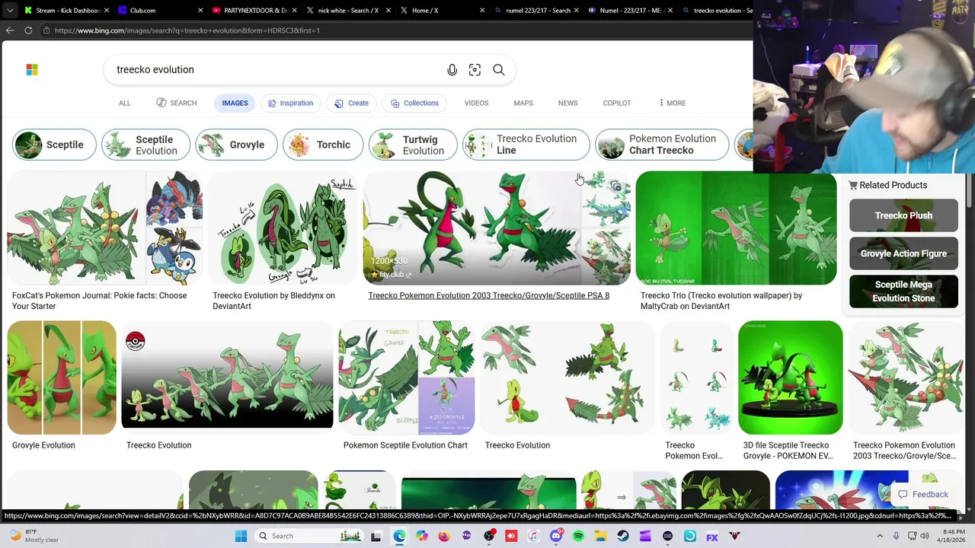Open Pokemon Sceptile Evolution Chart image
Image resolution: width=975 pixels, height=548 pixels.
click(407, 378)
